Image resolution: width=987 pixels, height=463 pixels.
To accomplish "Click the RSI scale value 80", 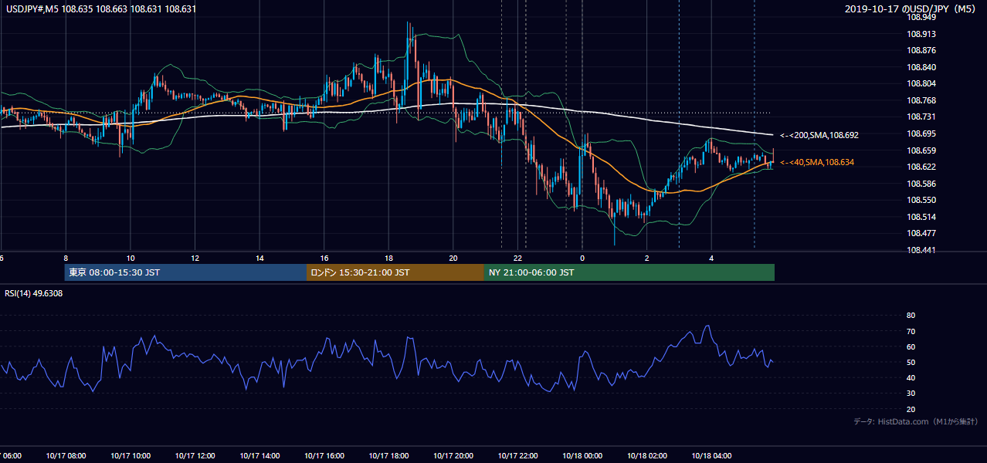I will click(x=911, y=316).
